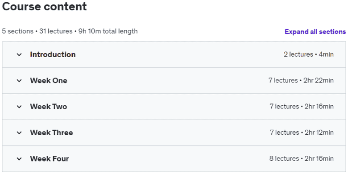Toggle the Week Two chevron icon
The image size is (348, 174).
pyautogui.click(x=19, y=107)
